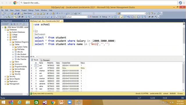
Task: Close the Object Explorer panel
Action: pyautogui.click(x=28, y=21)
